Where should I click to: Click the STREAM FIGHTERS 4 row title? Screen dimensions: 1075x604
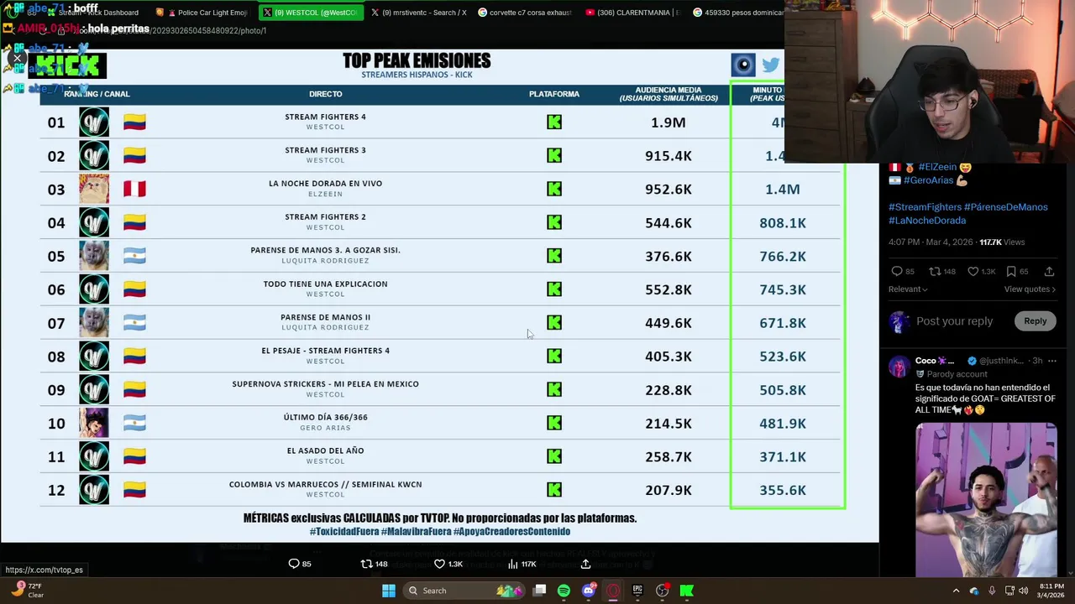(325, 117)
